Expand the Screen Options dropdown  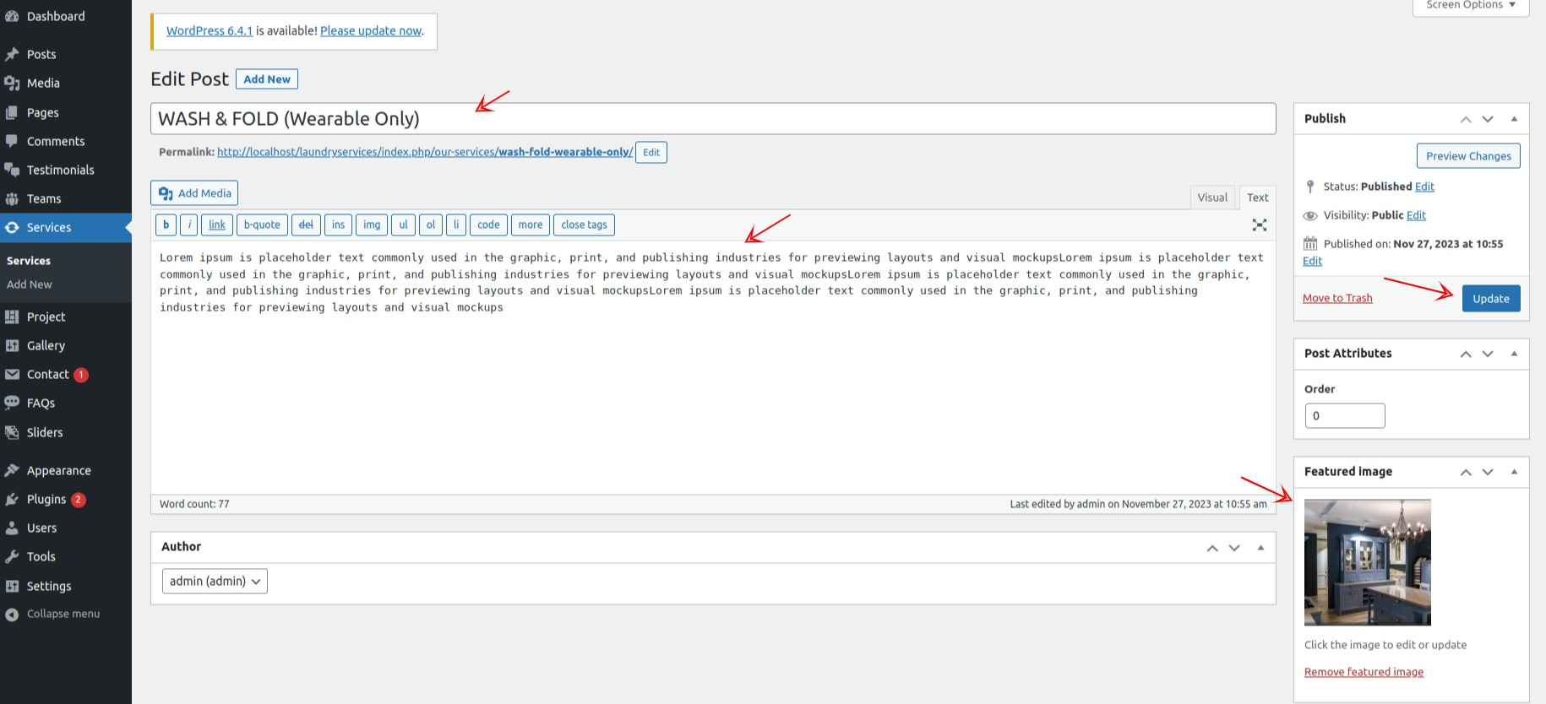tap(1470, 6)
